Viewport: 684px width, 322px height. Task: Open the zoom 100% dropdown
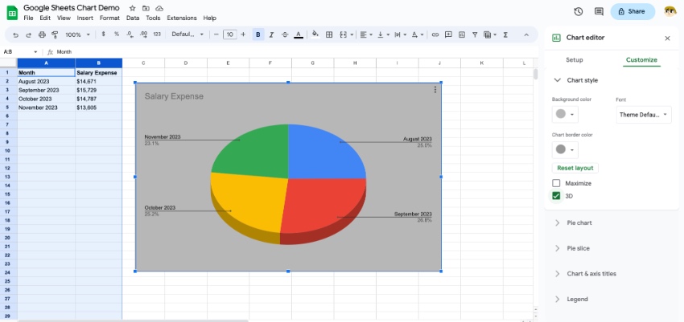tap(77, 35)
